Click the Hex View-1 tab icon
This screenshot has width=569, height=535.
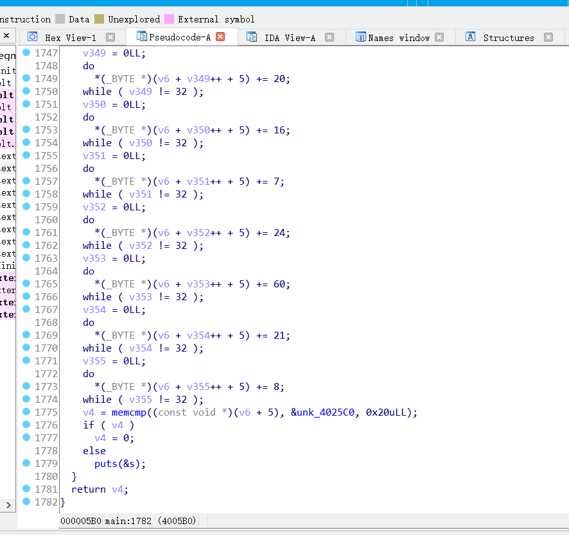tap(33, 37)
